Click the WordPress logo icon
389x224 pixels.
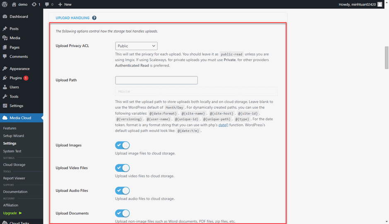(5, 4)
